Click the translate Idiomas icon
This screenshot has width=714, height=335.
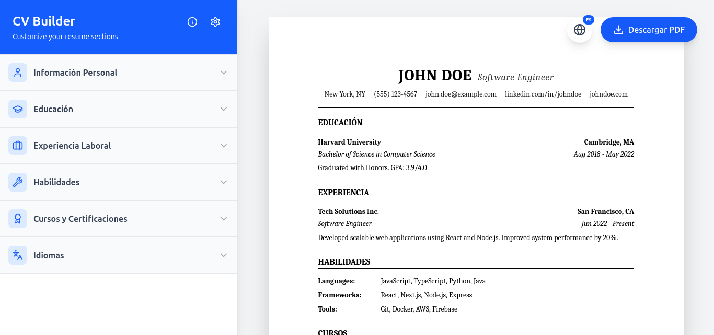pyautogui.click(x=18, y=255)
